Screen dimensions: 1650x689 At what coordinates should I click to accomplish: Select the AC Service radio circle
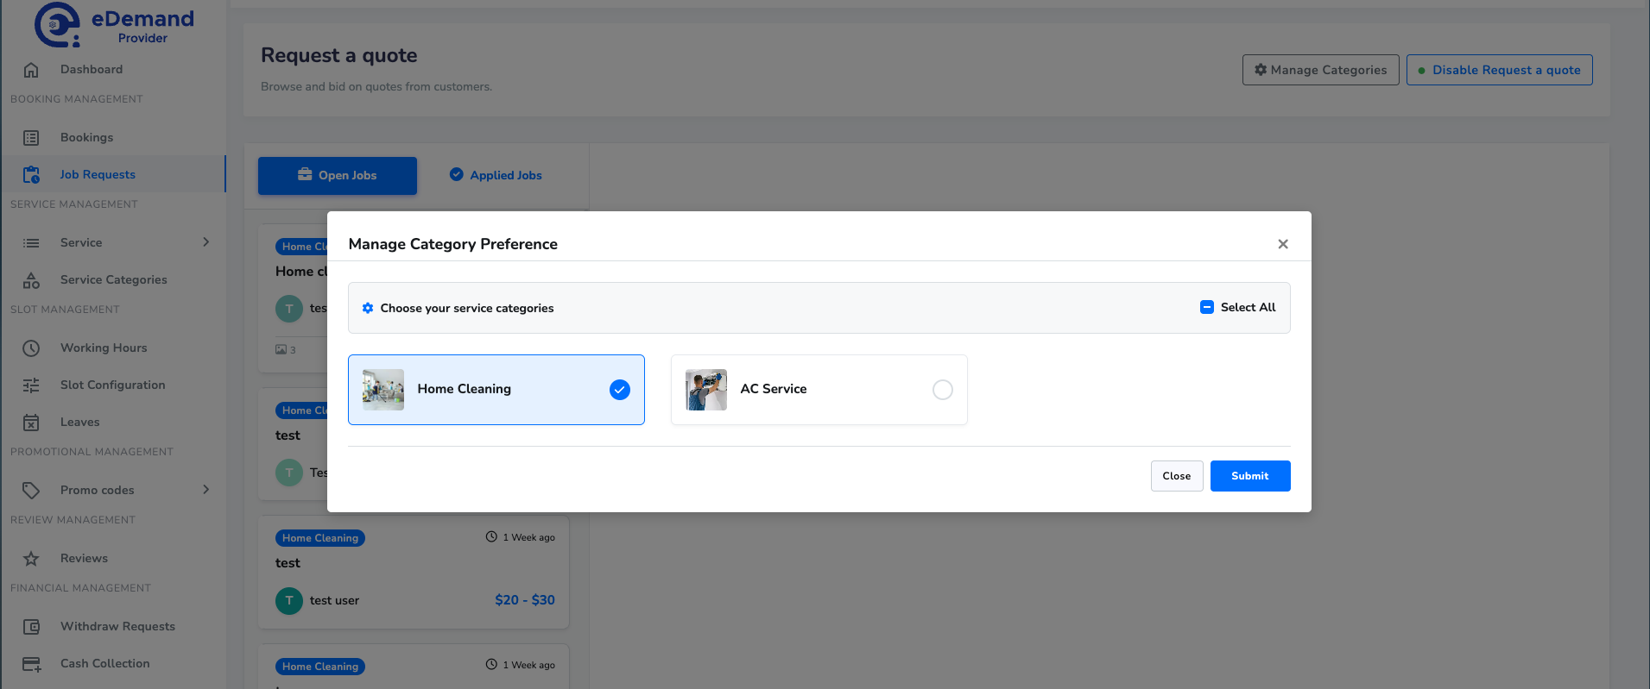pyautogui.click(x=943, y=390)
